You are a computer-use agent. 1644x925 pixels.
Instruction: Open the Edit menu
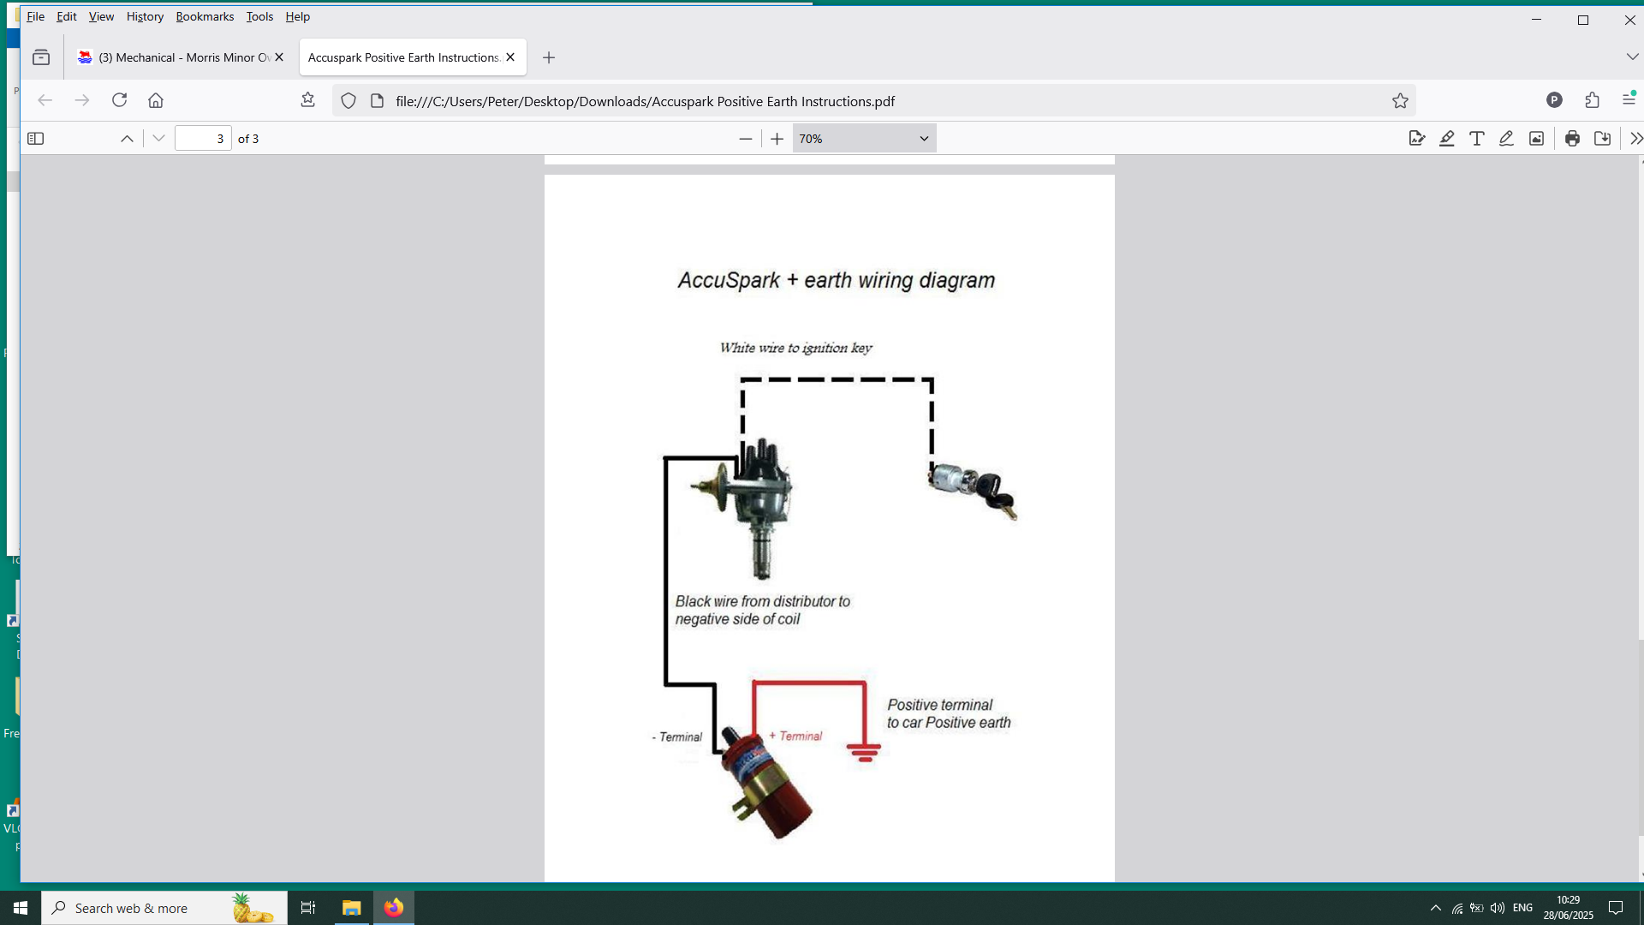[67, 16]
